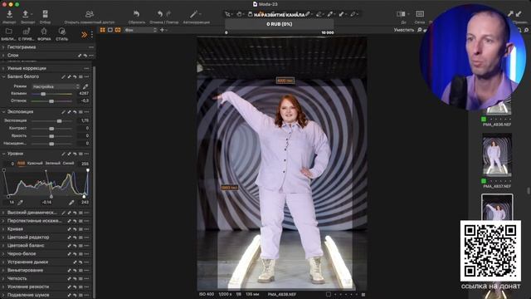Toggle green color tag on PMA_4836.NEF
The width and height of the screenshot is (531, 299).
pyautogui.click(x=484, y=119)
